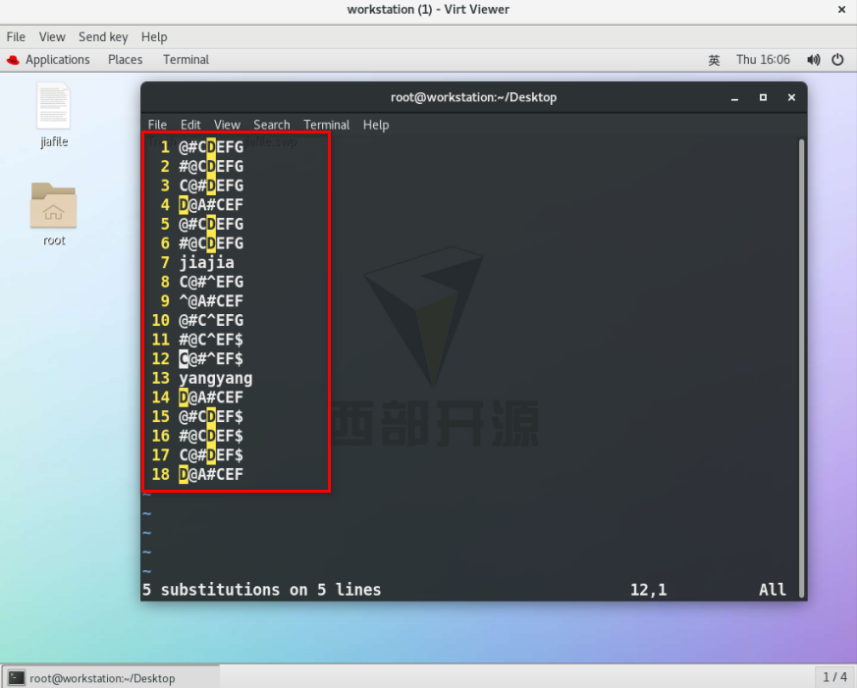
Task: Open the root home folder icon
Action: (53, 205)
